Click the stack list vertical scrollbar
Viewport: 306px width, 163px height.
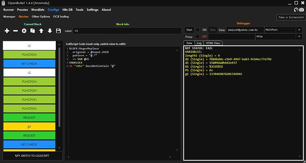pyautogui.click(x=59, y=87)
